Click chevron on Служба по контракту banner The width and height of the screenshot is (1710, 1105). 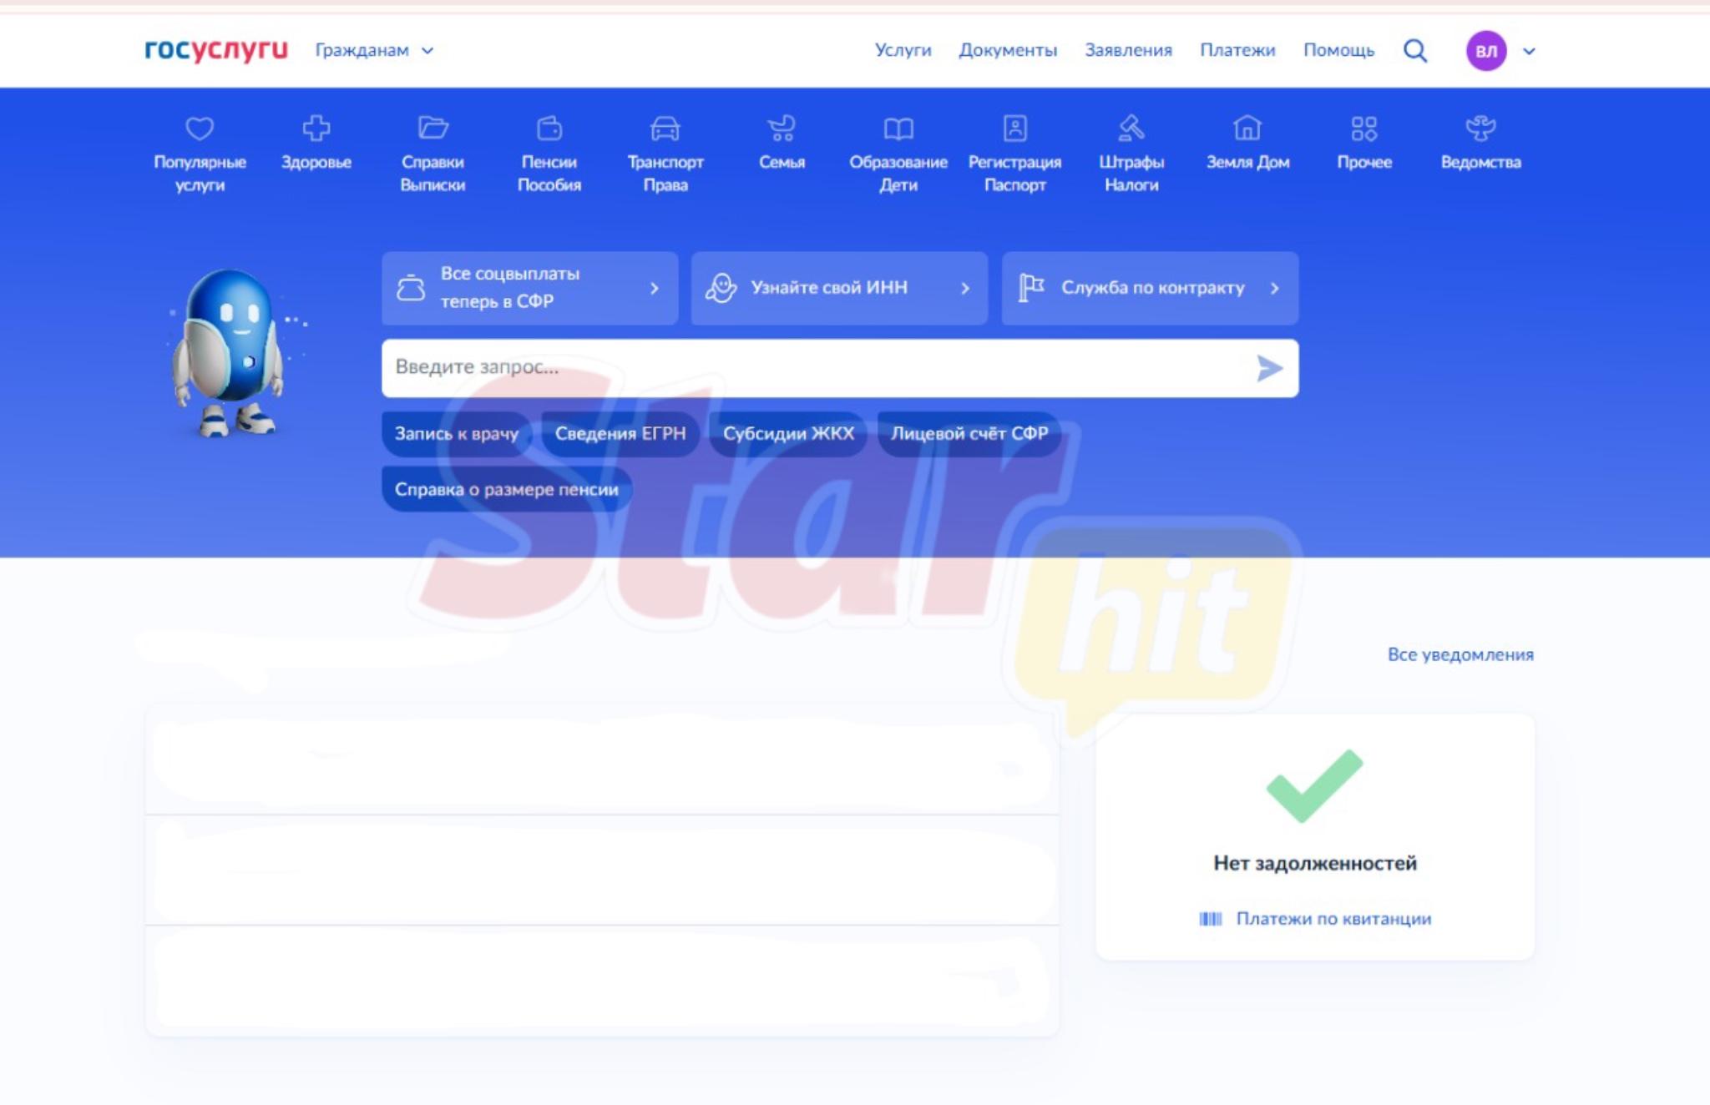(1275, 288)
